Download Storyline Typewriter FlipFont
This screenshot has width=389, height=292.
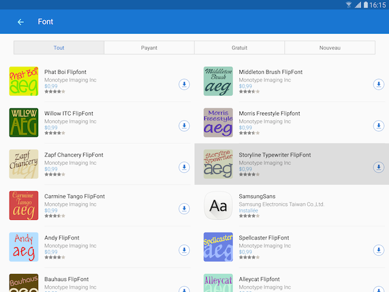pos(379,167)
